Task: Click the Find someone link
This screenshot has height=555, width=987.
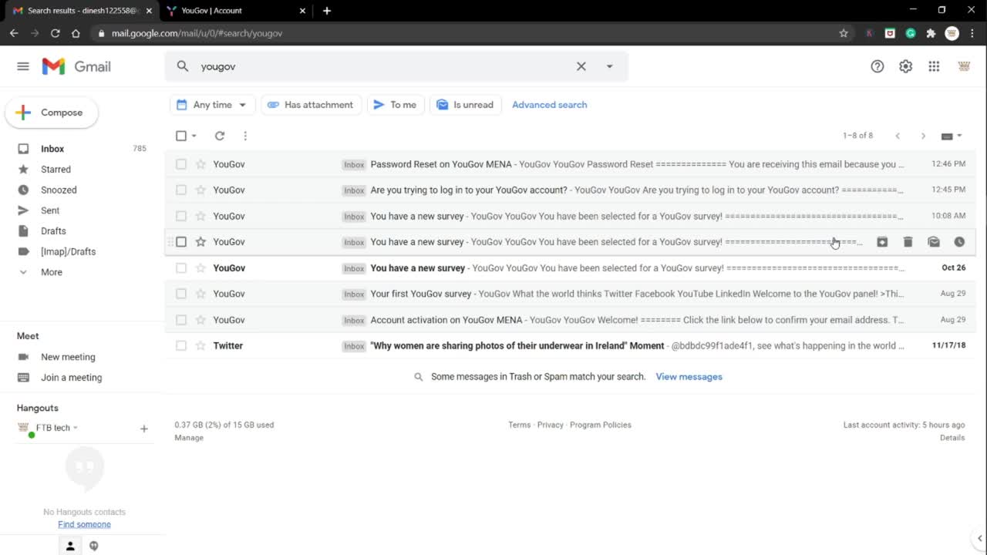Action: (84, 524)
